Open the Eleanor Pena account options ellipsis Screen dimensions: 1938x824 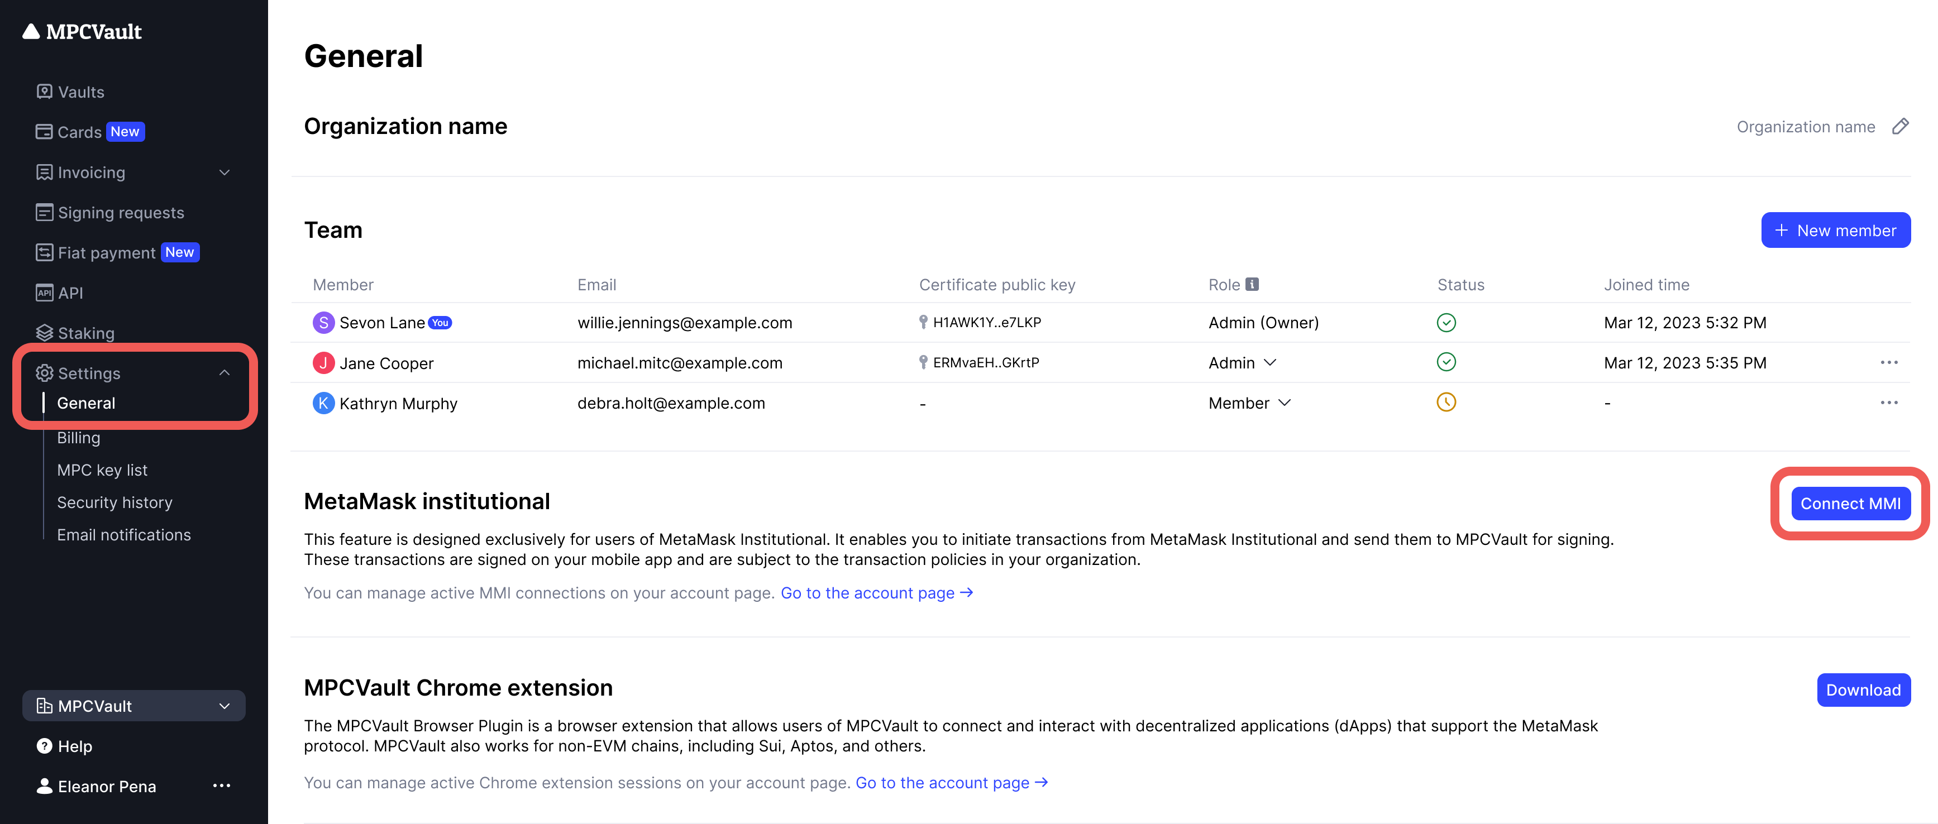221,785
